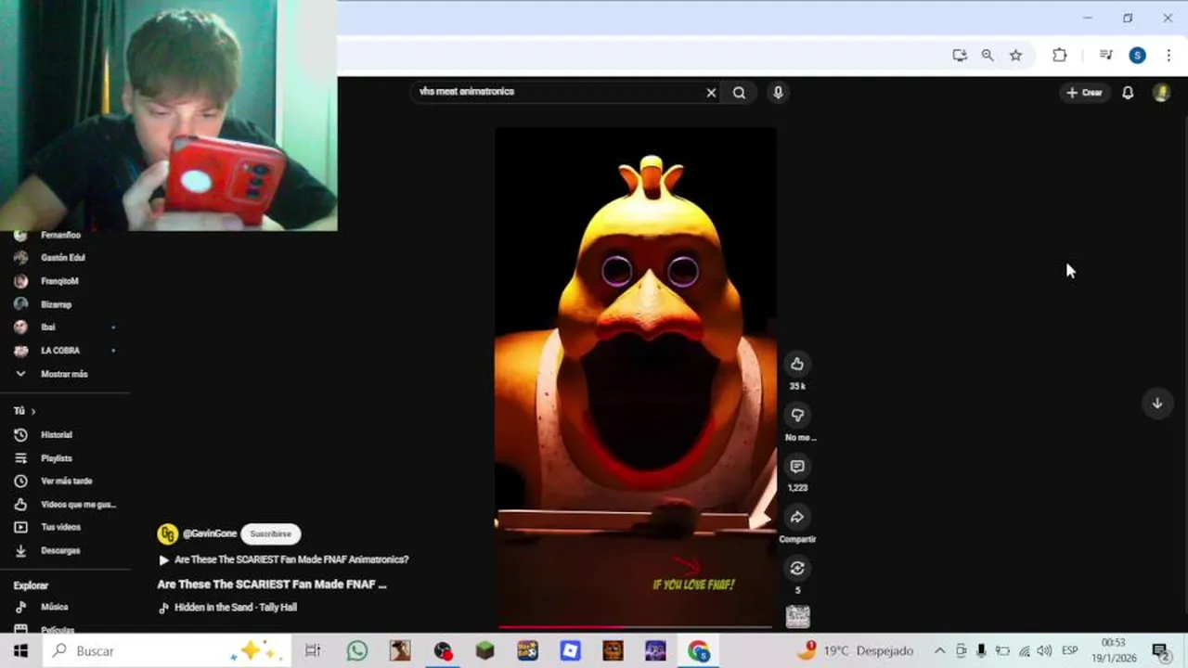The width and height of the screenshot is (1188, 668).
Task: Open Chrome profile S avatar
Action: tap(1137, 56)
